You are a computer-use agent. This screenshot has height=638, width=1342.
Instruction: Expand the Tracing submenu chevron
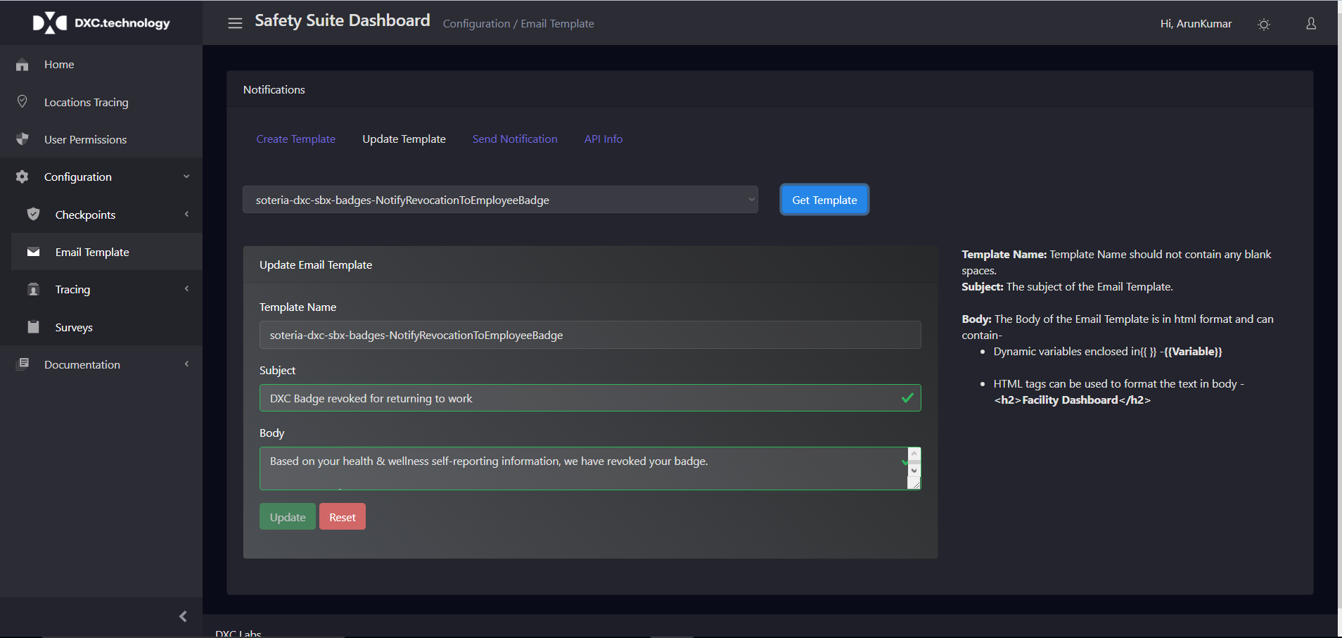(x=186, y=288)
